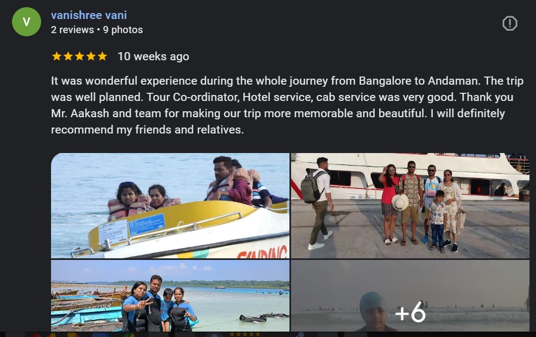Click the second gold rating star

(x=68, y=56)
